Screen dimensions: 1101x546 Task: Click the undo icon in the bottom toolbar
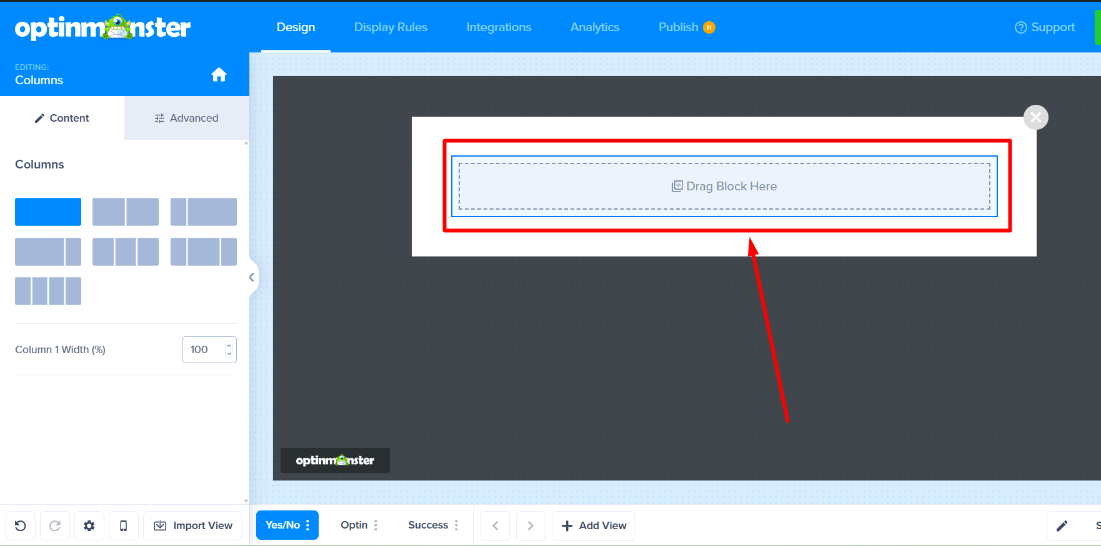coord(21,525)
